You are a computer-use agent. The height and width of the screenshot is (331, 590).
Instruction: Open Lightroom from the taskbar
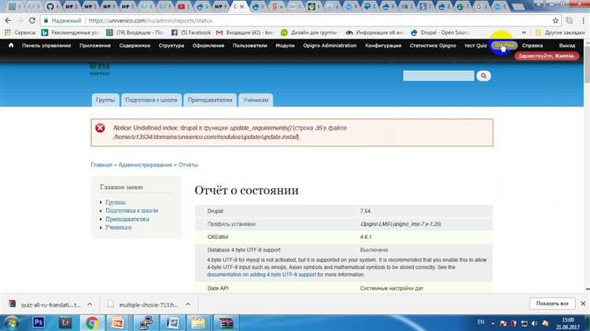pos(65,322)
